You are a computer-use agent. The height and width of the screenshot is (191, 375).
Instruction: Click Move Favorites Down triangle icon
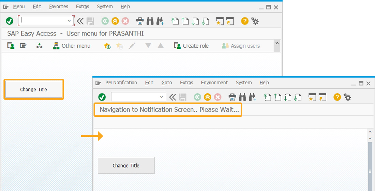pyautogui.click(x=148, y=45)
